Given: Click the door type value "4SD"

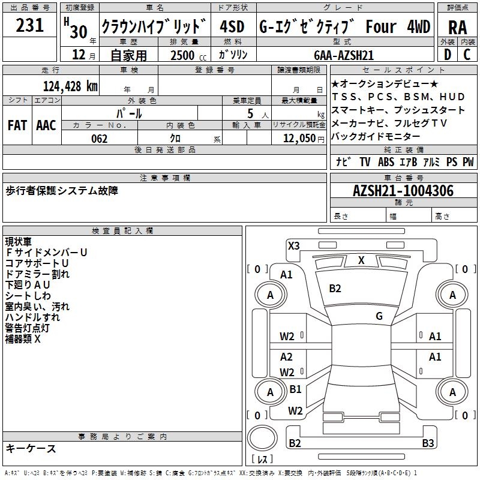Looking at the screenshot, I should pos(232,26).
